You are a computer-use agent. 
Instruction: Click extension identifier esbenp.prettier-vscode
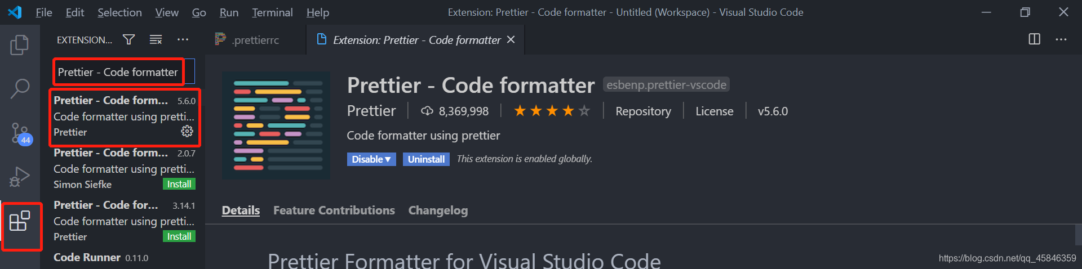click(x=666, y=85)
